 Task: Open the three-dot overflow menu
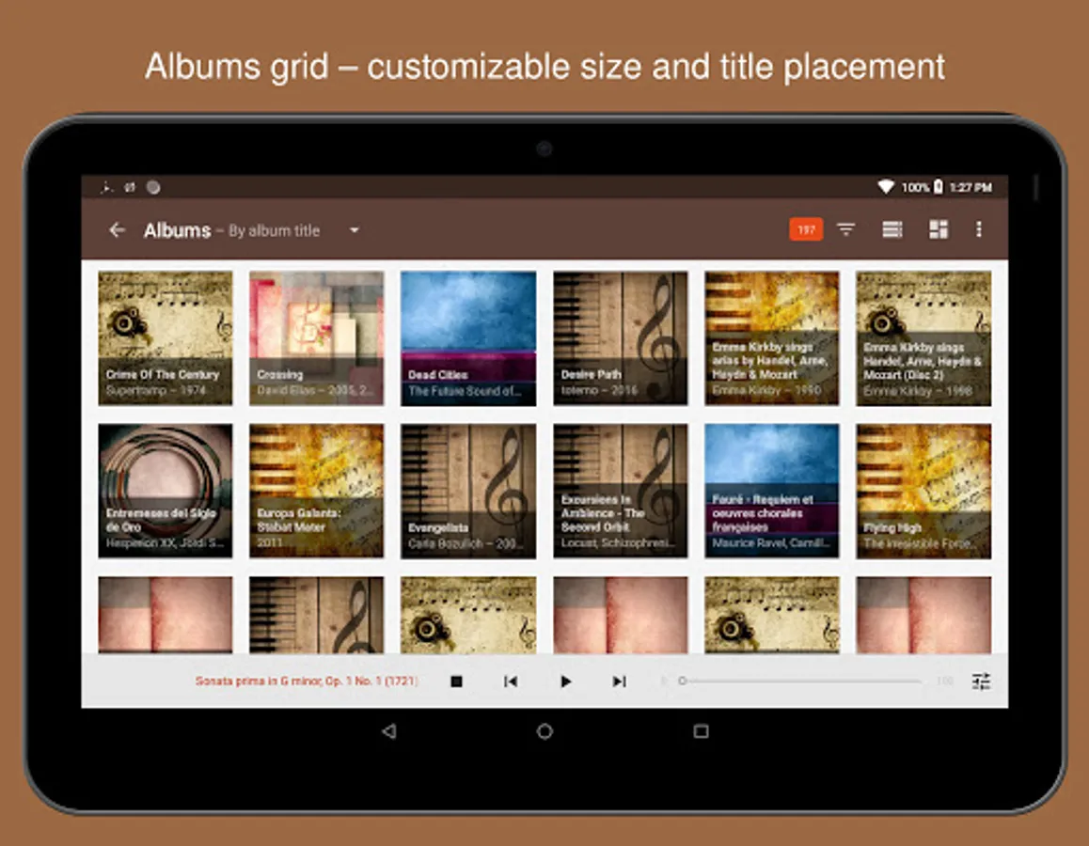coord(979,229)
